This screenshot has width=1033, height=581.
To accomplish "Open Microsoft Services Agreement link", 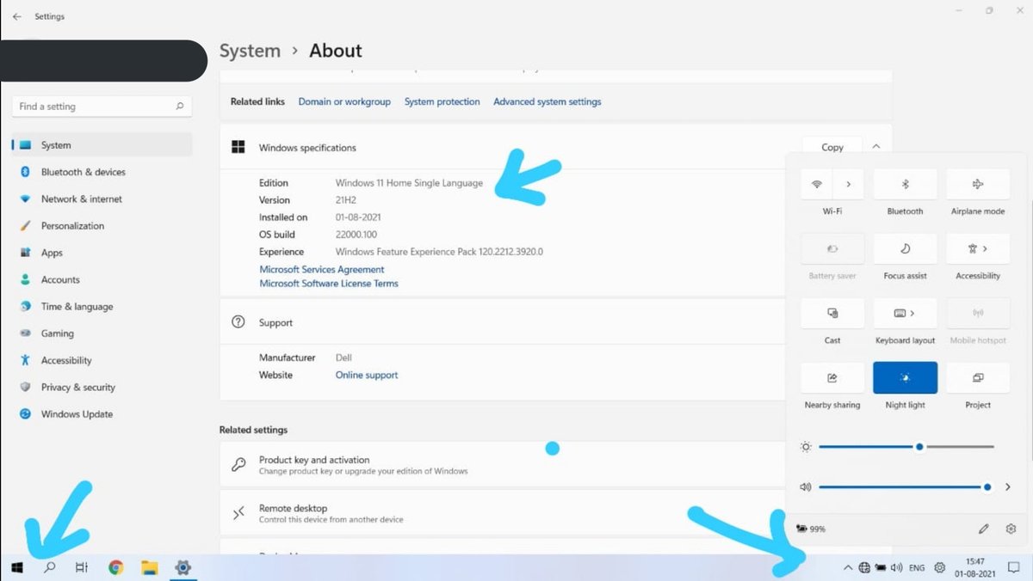I will coord(322,269).
